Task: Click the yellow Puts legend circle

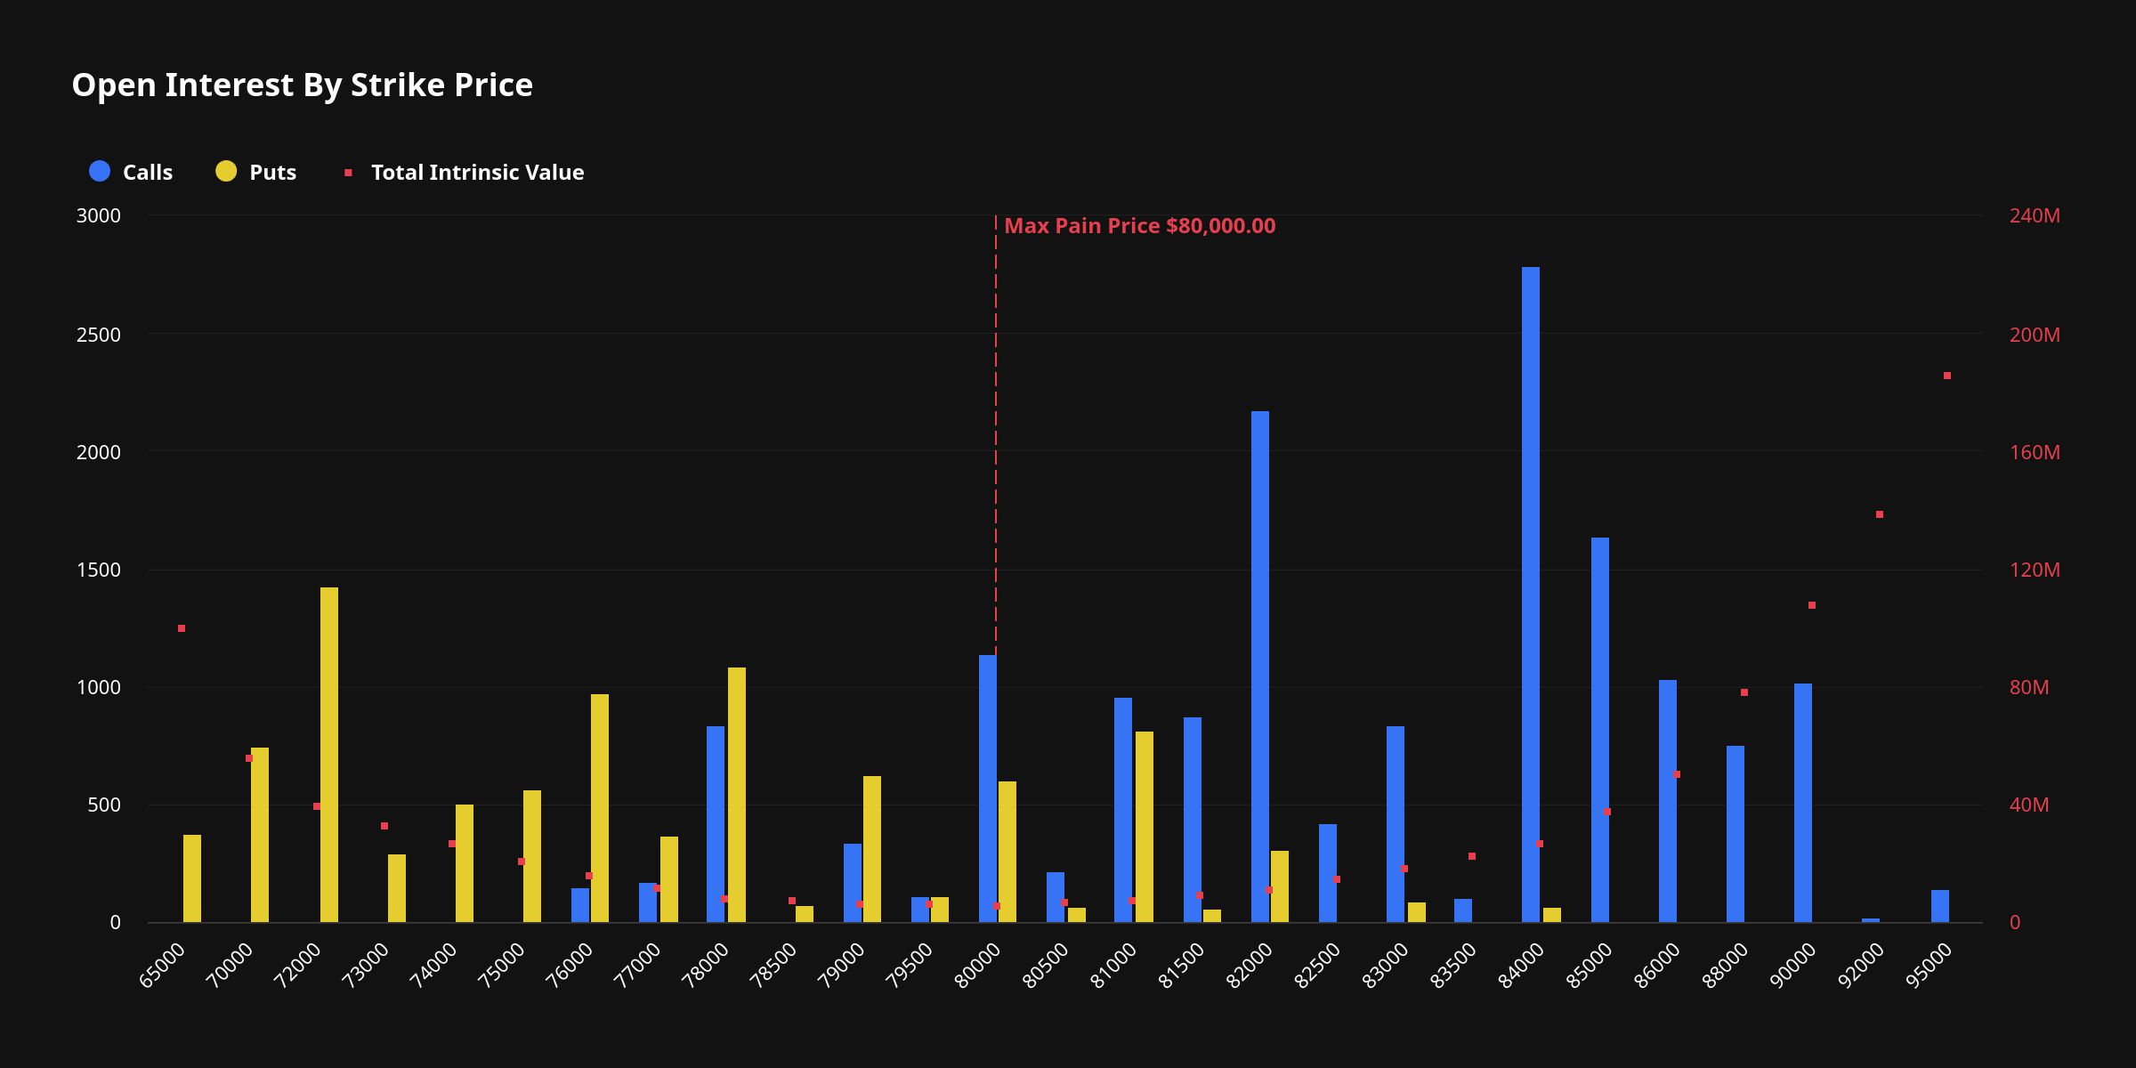Action: click(226, 171)
